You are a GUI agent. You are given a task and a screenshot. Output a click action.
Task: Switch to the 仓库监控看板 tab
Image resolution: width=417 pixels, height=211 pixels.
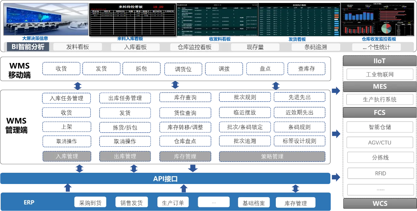[x=194, y=47]
